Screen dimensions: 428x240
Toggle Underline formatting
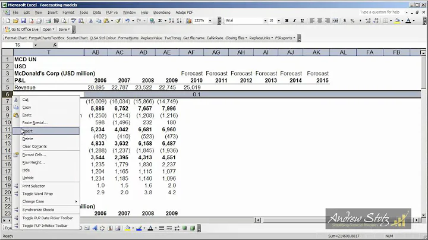302,21
